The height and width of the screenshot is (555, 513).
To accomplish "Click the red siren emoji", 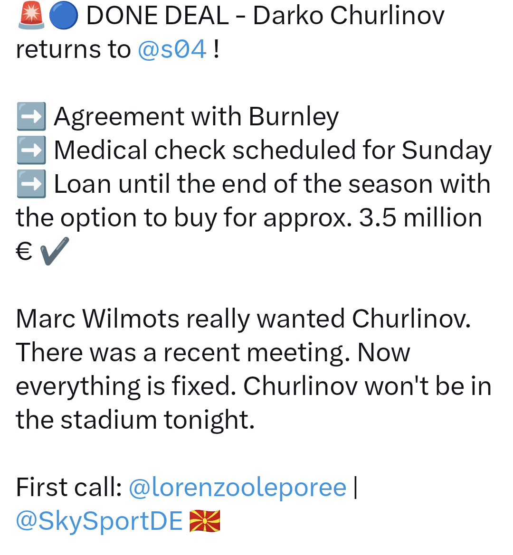I will pyautogui.click(x=31, y=16).
